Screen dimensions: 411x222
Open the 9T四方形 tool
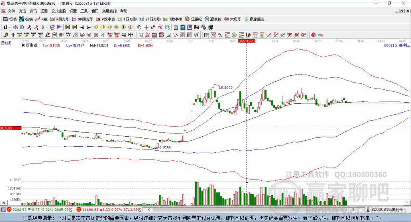tap(150, 19)
